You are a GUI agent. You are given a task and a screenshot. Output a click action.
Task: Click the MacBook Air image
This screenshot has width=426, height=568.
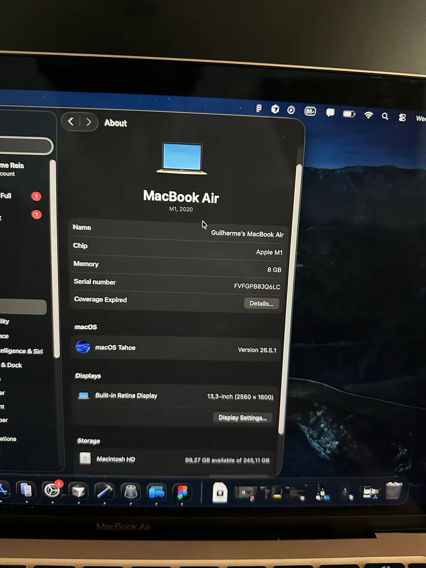182,158
